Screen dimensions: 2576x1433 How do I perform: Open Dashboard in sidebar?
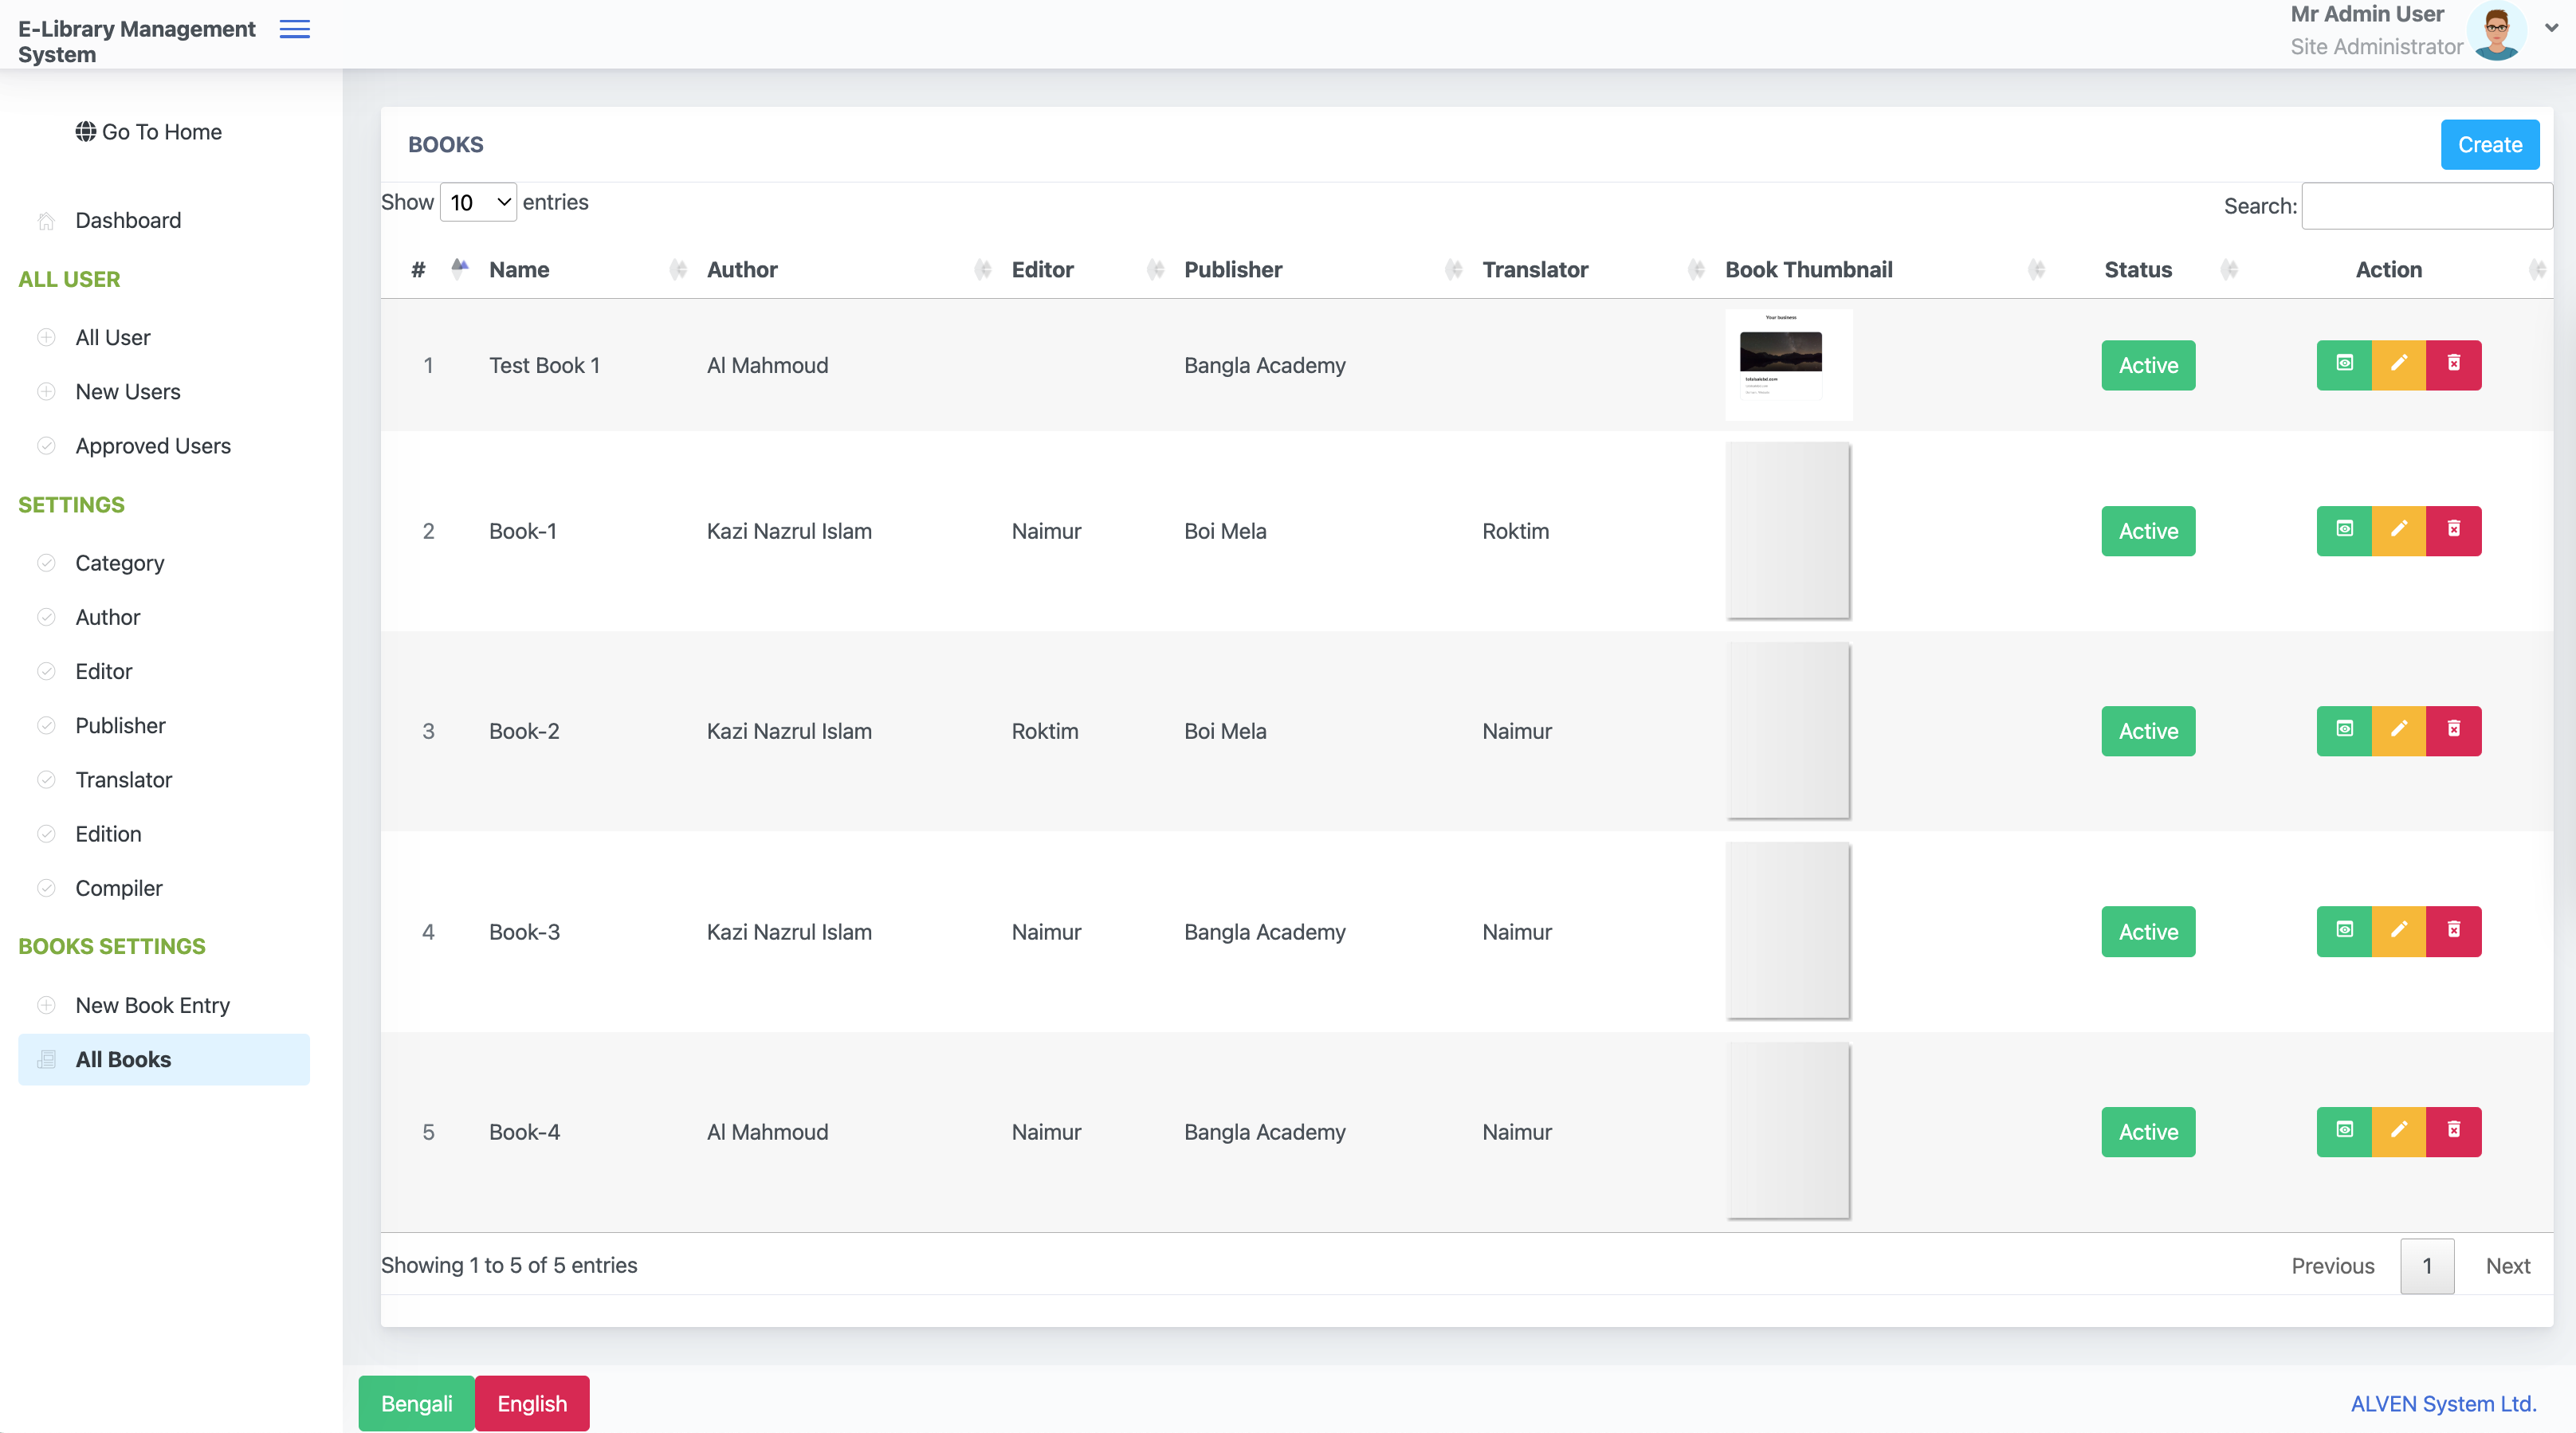pyautogui.click(x=128, y=220)
